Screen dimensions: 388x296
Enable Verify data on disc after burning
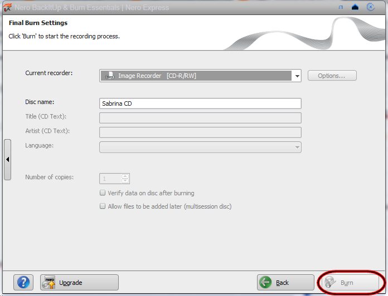[103, 193]
